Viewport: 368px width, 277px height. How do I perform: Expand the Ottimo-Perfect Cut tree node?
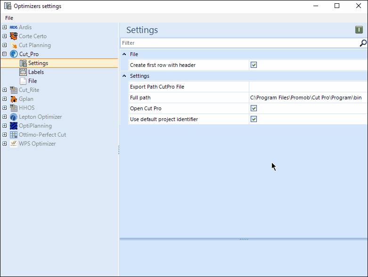pyautogui.click(x=4, y=135)
